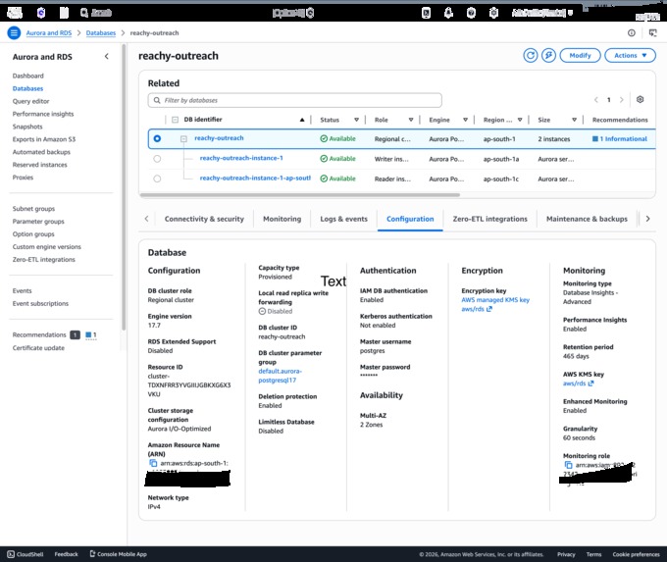This screenshot has width=667, height=562.
Task: Sort the Region column
Action: 520,120
